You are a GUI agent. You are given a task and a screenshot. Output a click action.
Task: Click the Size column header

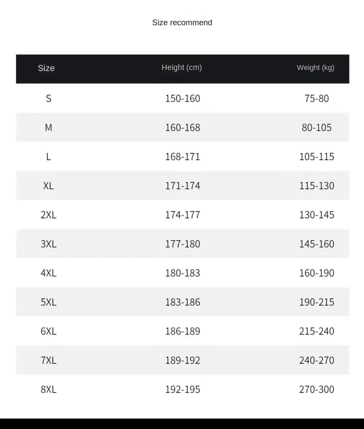(x=46, y=68)
